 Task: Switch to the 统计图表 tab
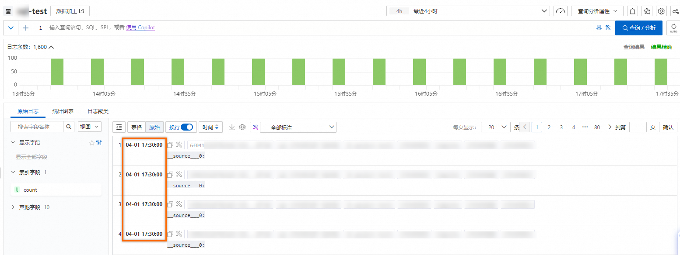pos(63,111)
